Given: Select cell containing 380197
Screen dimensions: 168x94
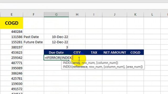Looking at the screenshot, I should [12, 47].
